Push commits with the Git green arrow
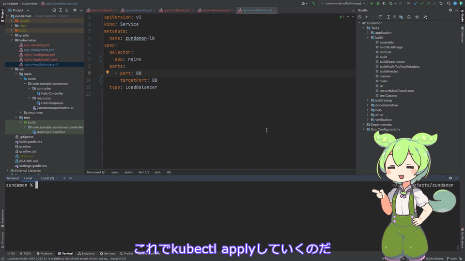Image resolution: width=465 pixels, height=261 pixels. [428, 3]
